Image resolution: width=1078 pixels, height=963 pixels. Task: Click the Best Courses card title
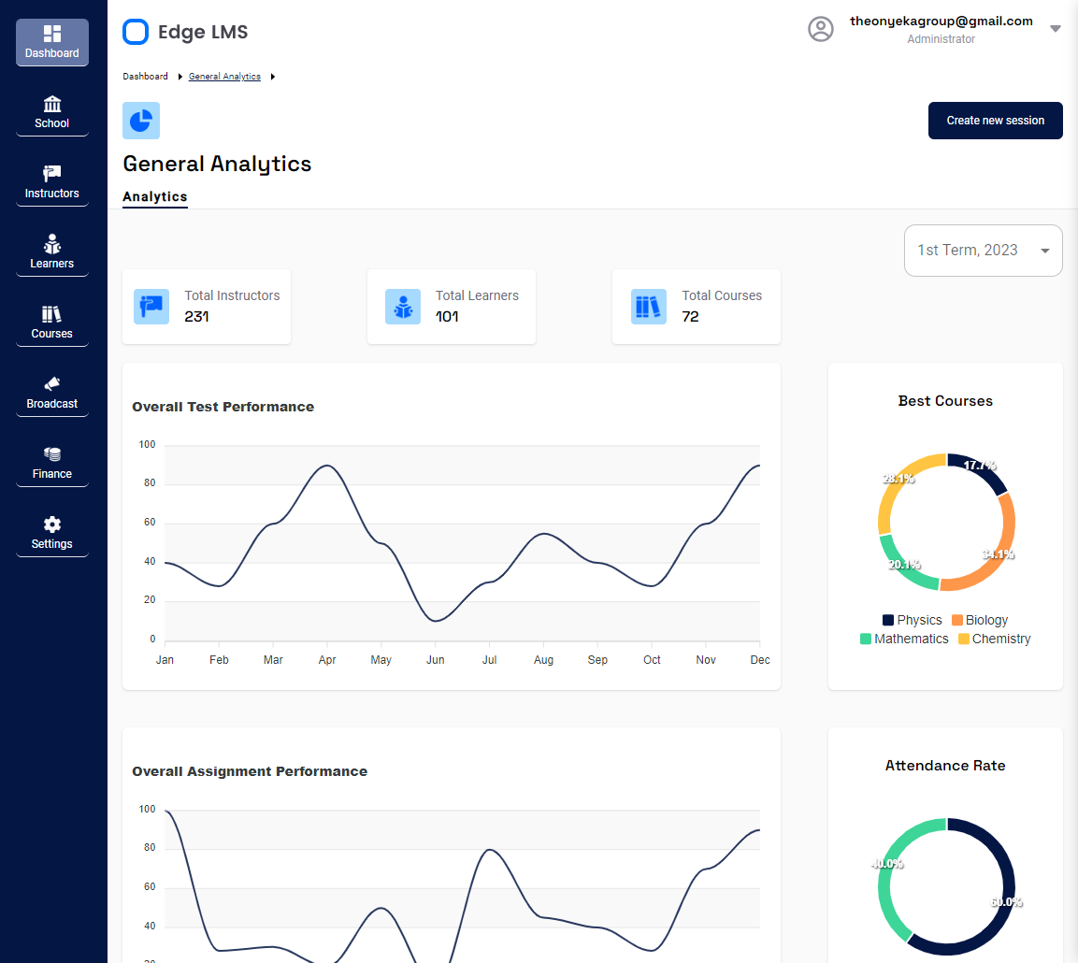(x=945, y=401)
